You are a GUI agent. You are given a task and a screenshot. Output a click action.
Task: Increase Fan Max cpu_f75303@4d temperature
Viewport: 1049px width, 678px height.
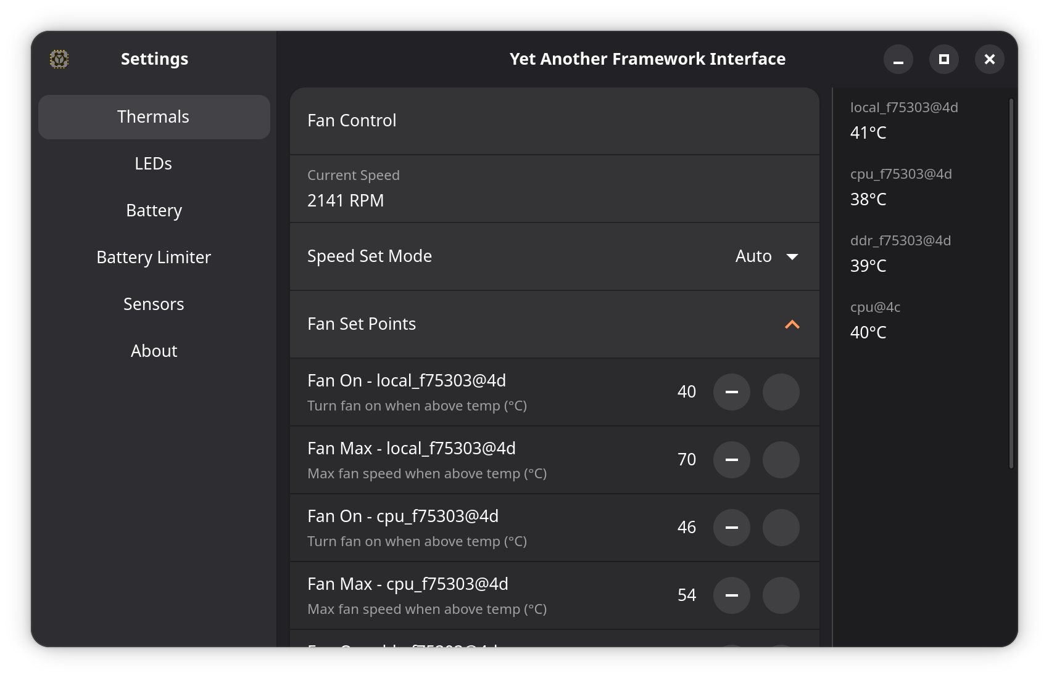tap(781, 595)
